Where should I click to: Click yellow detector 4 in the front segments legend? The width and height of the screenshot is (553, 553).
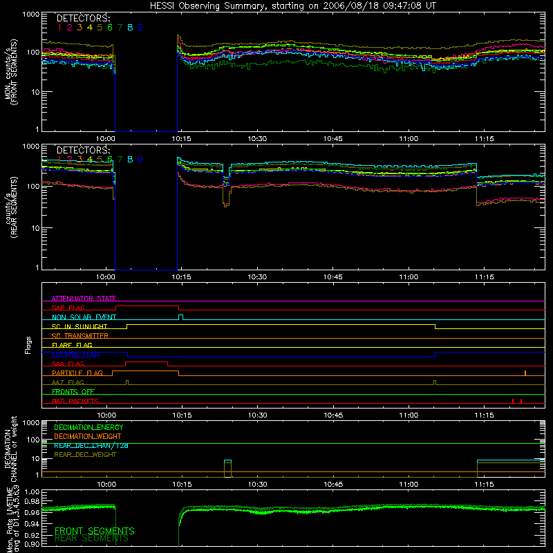tap(90, 28)
